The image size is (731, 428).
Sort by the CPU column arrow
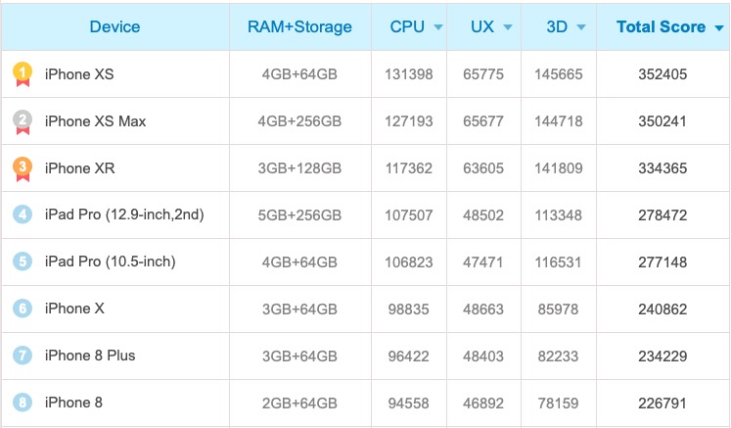click(438, 27)
